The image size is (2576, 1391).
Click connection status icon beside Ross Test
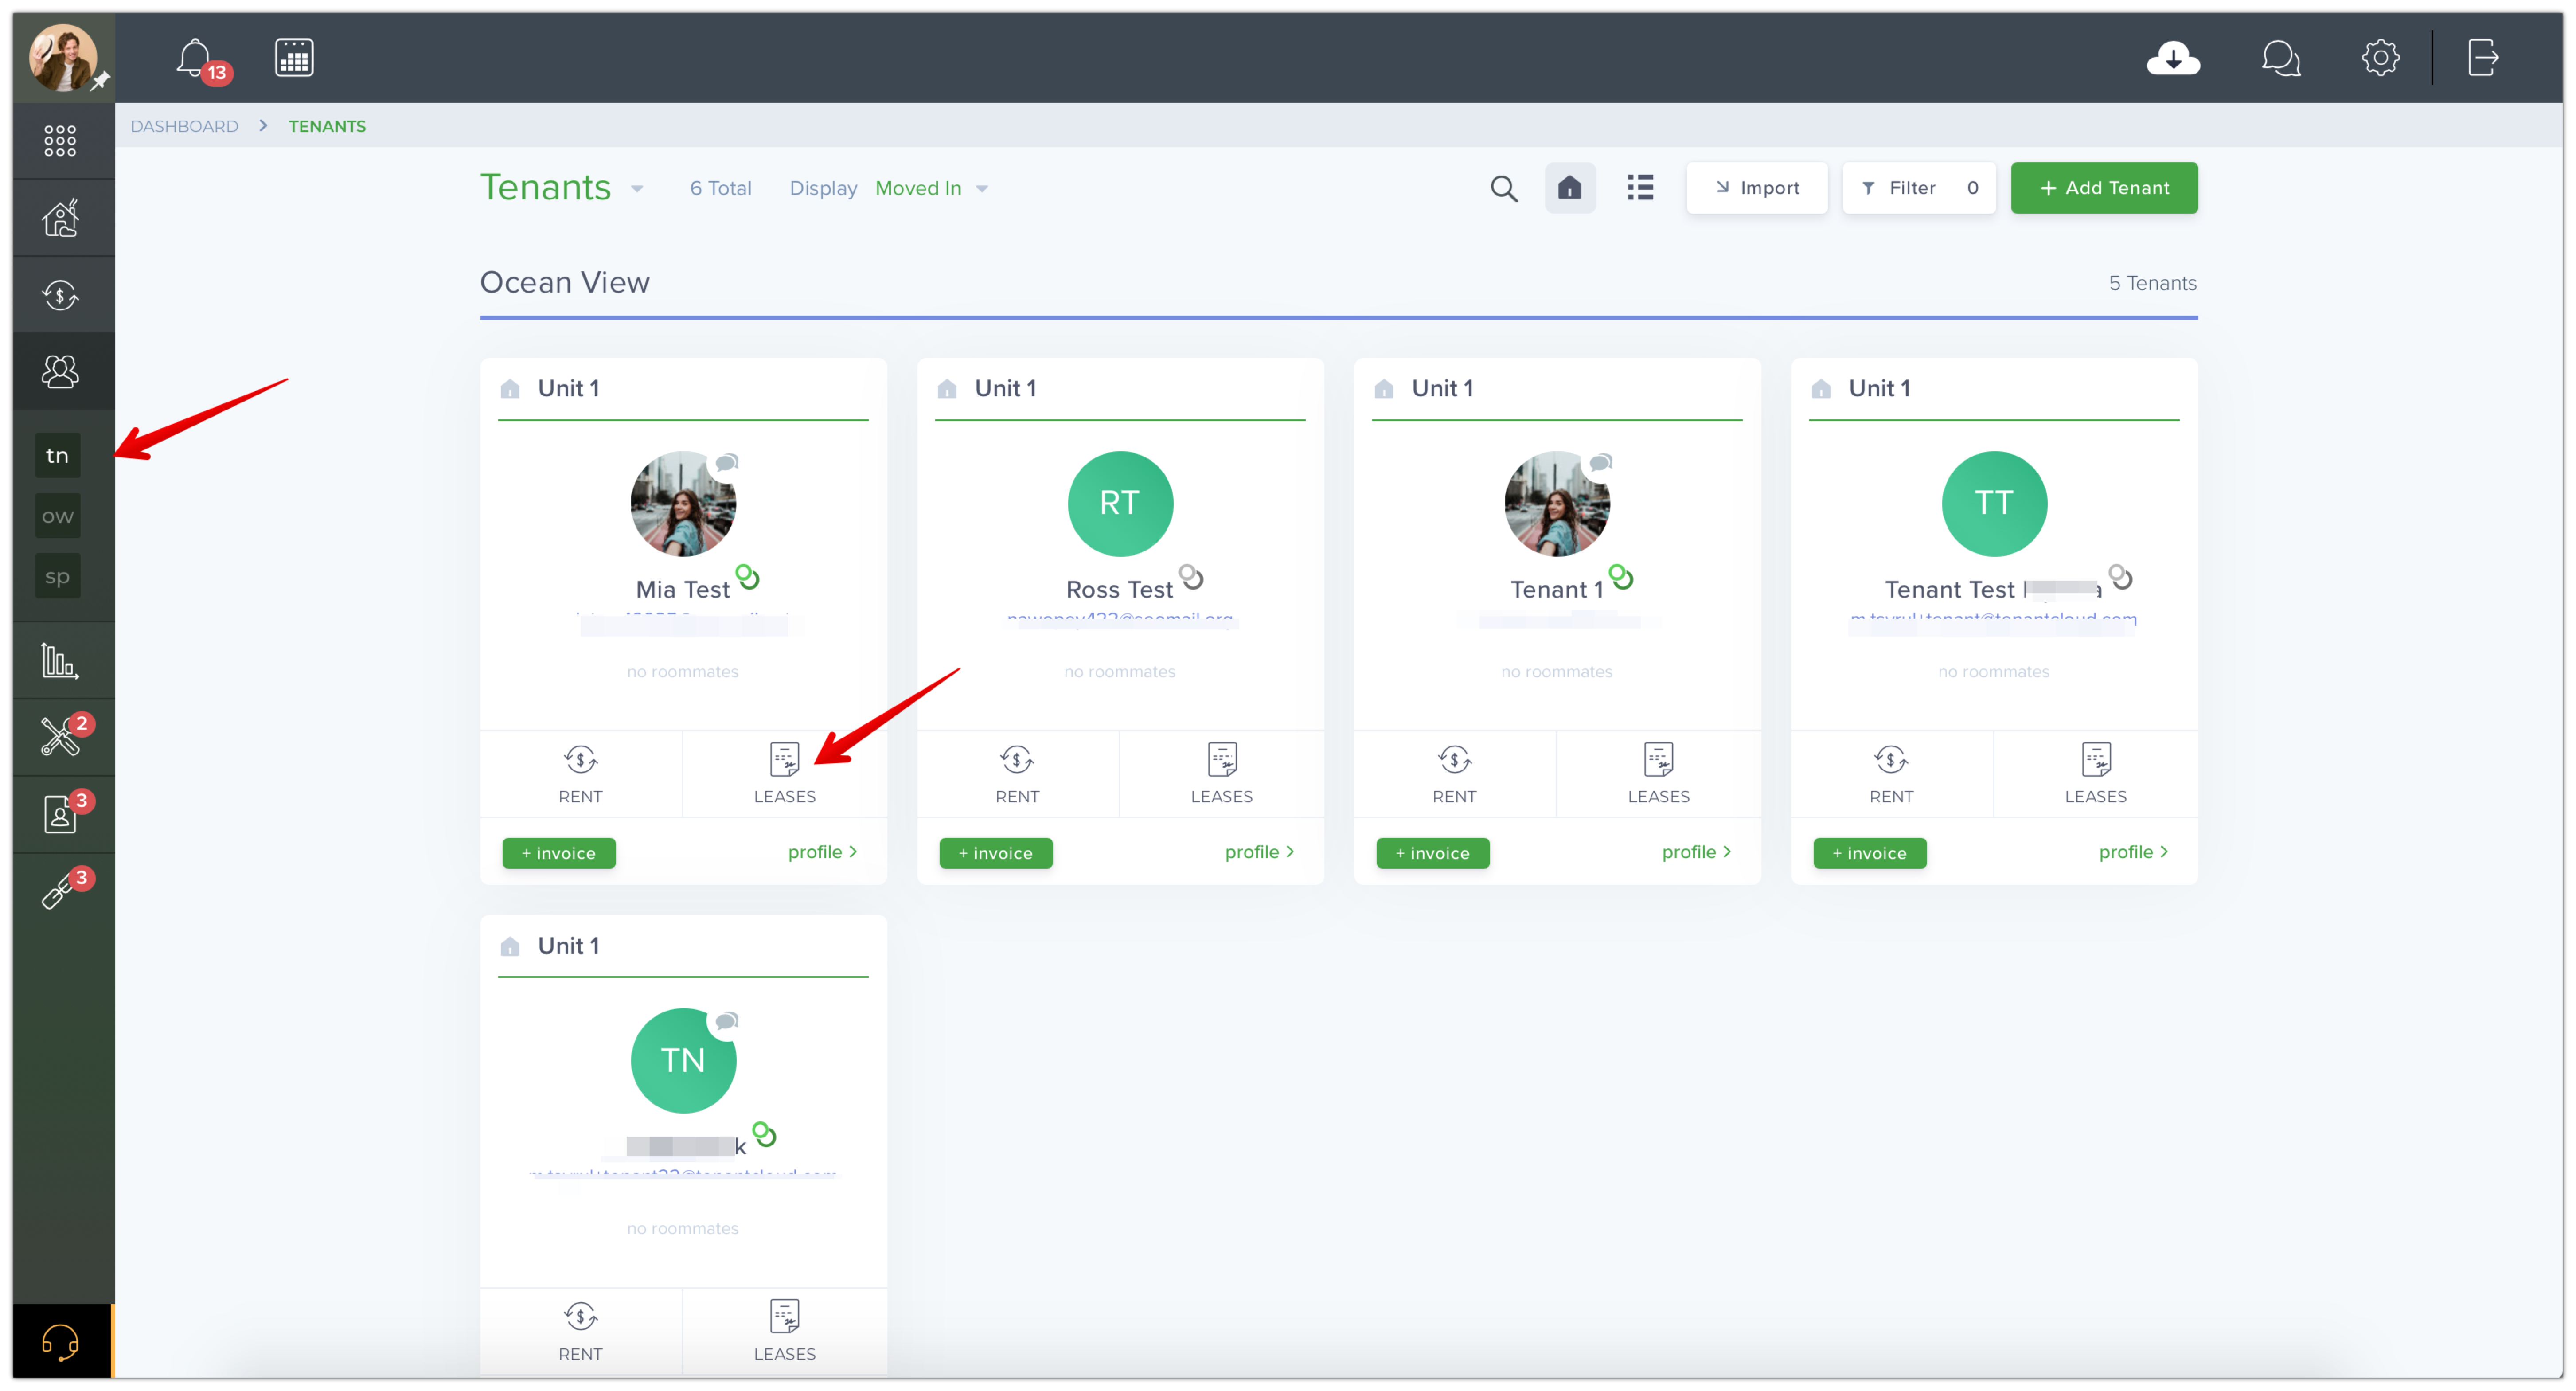coord(1191,577)
